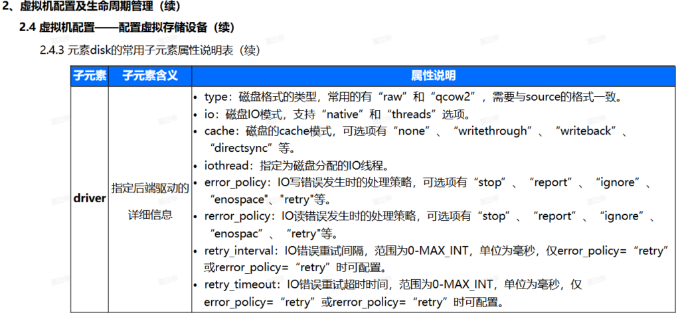This screenshot has width=680, height=315.
Task: Select the 属性说明 table column header
Action: [433, 75]
